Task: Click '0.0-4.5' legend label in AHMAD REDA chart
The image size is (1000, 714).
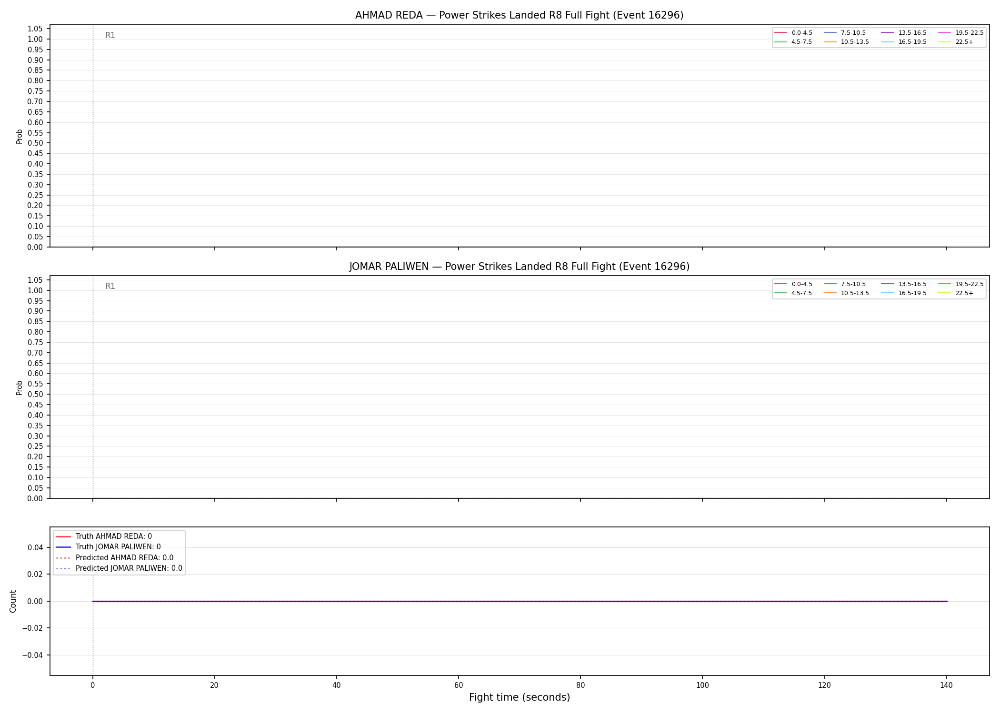Action: [802, 33]
